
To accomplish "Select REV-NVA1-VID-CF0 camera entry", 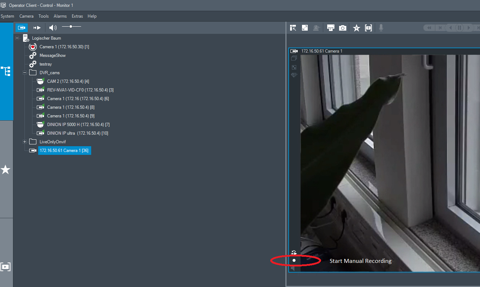I will (x=80, y=90).
